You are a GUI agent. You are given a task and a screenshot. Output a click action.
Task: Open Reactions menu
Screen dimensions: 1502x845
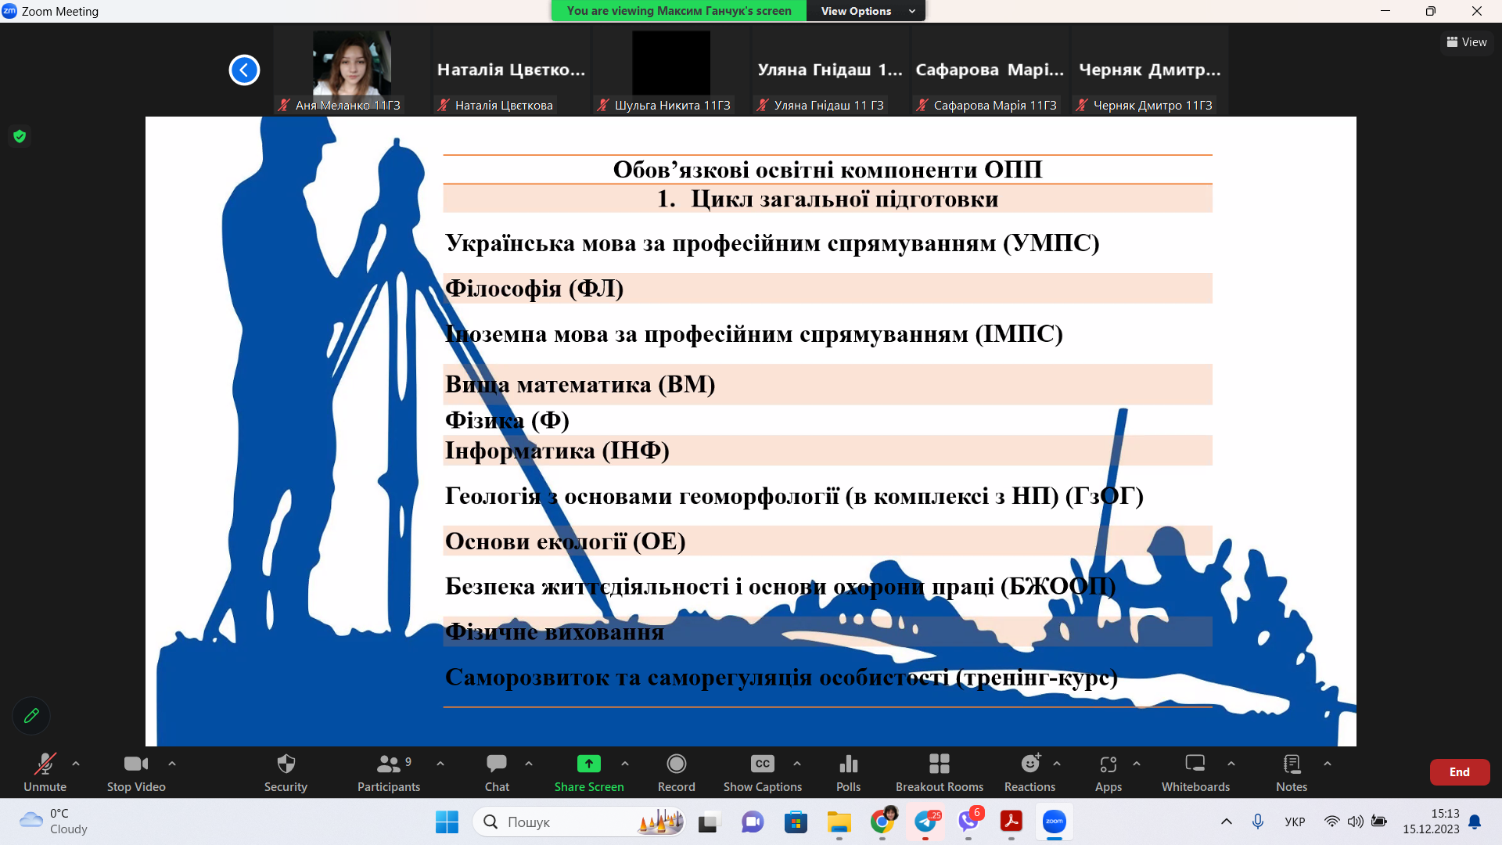tap(1029, 771)
